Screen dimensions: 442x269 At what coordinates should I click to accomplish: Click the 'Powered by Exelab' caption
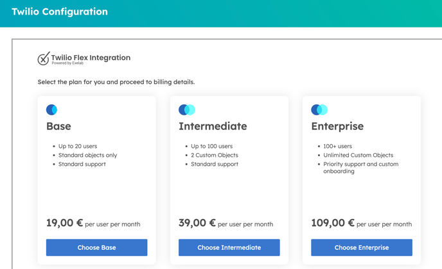tap(67, 63)
